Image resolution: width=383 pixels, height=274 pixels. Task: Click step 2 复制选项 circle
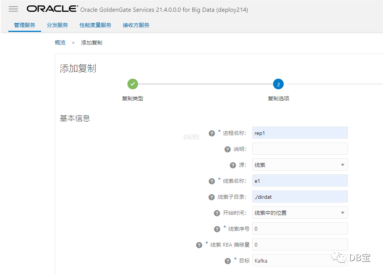278,84
